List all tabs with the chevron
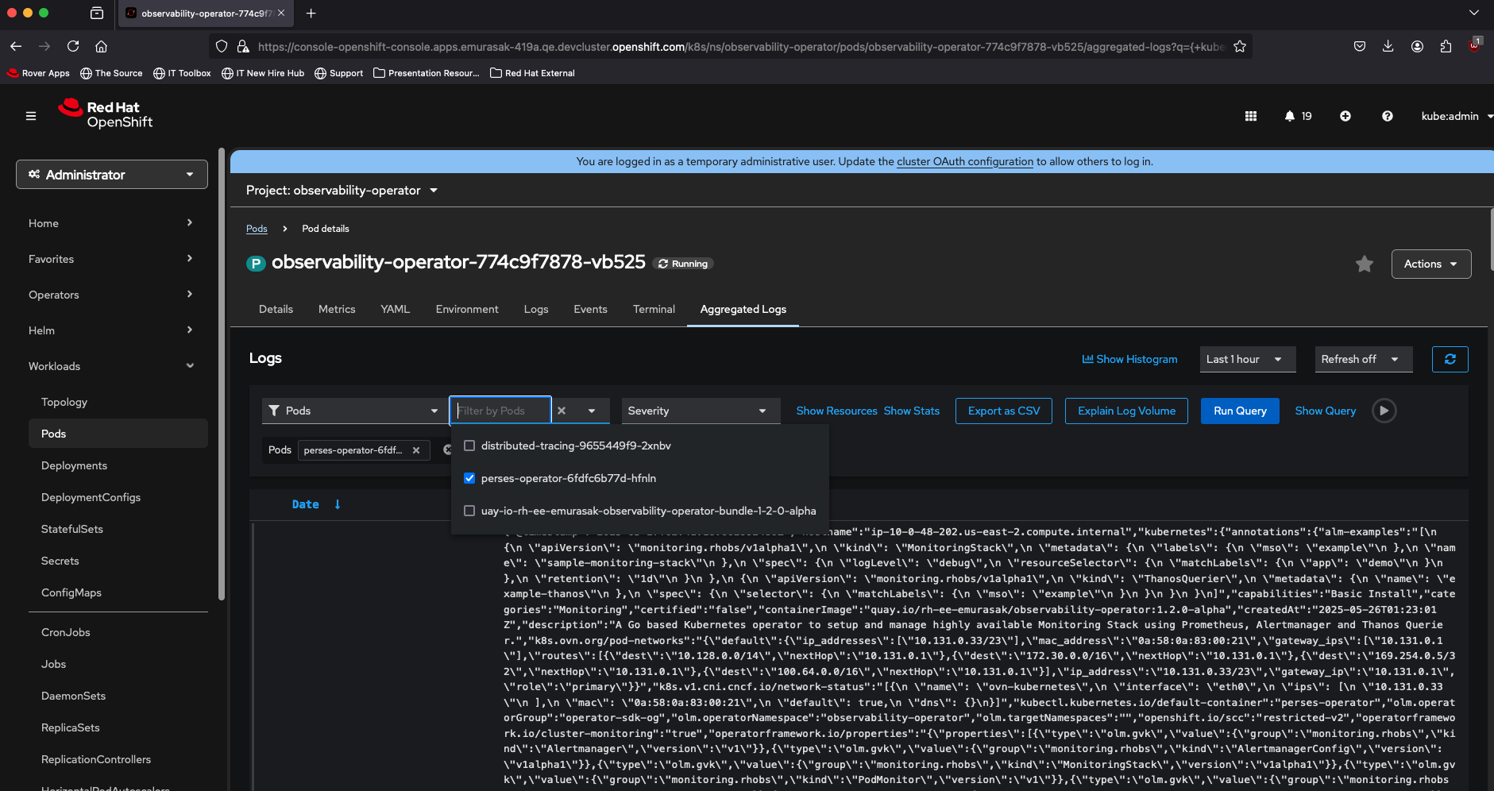 (1474, 13)
